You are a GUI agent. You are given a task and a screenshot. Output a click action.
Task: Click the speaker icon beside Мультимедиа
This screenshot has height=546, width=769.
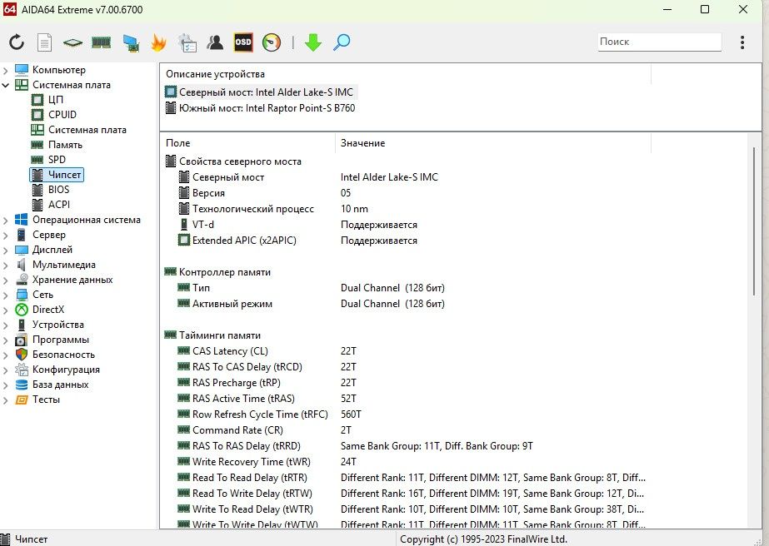point(22,265)
